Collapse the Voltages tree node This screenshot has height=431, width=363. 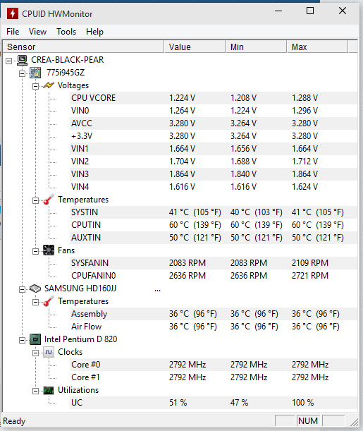pyautogui.click(x=35, y=86)
